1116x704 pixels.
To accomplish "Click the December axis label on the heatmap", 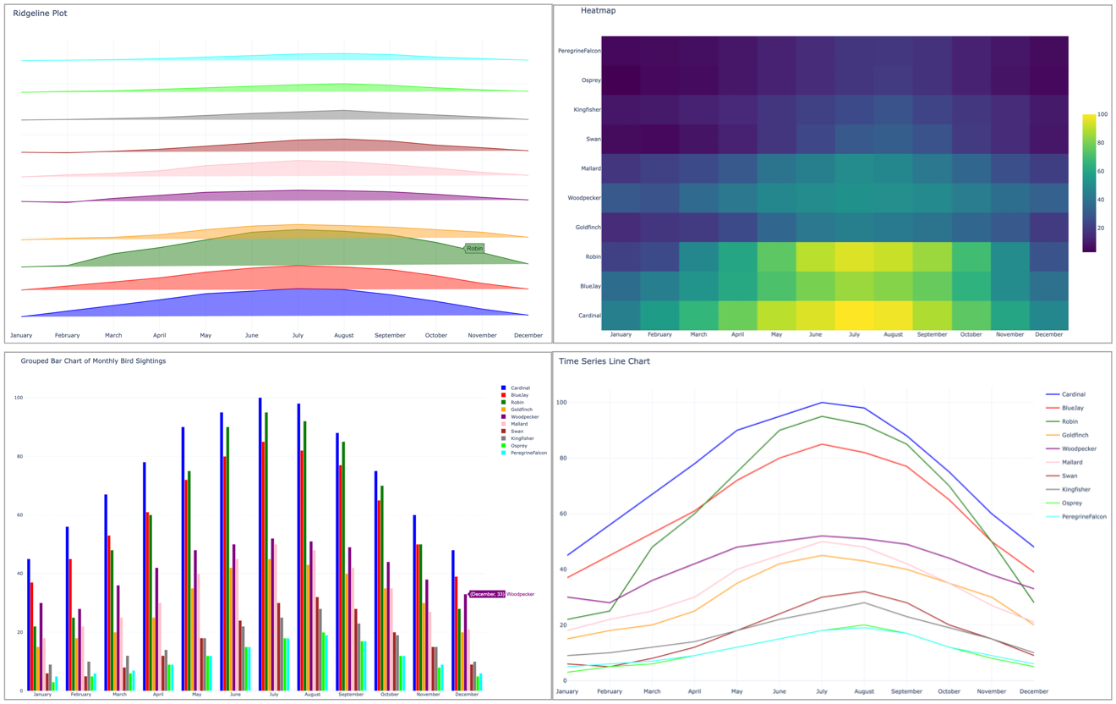I will pyautogui.click(x=1049, y=334).
